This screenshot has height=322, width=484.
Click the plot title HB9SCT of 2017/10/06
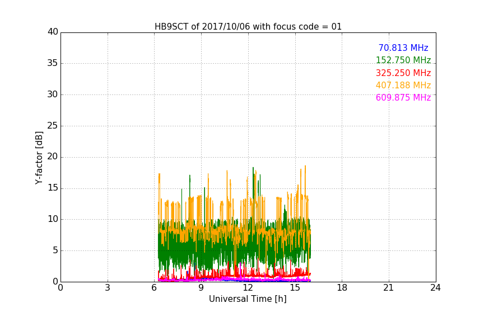248,27
